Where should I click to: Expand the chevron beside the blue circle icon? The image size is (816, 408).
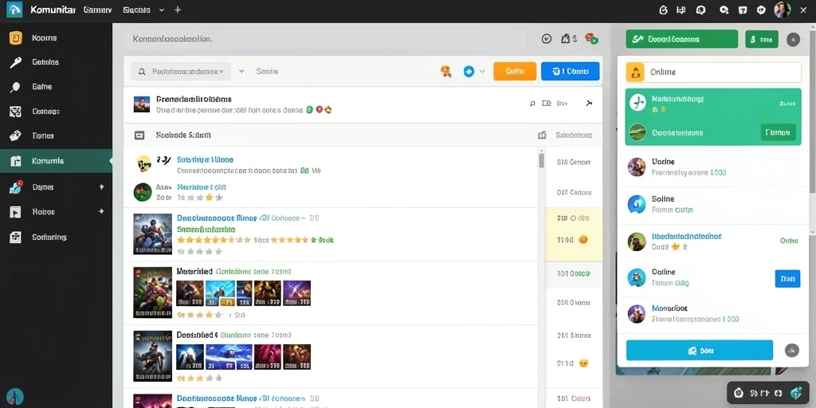click(482, 71)
